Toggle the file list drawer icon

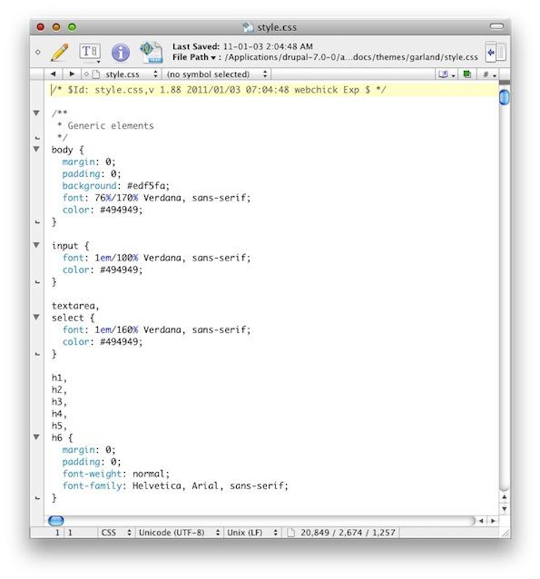[x=496, y=52]
